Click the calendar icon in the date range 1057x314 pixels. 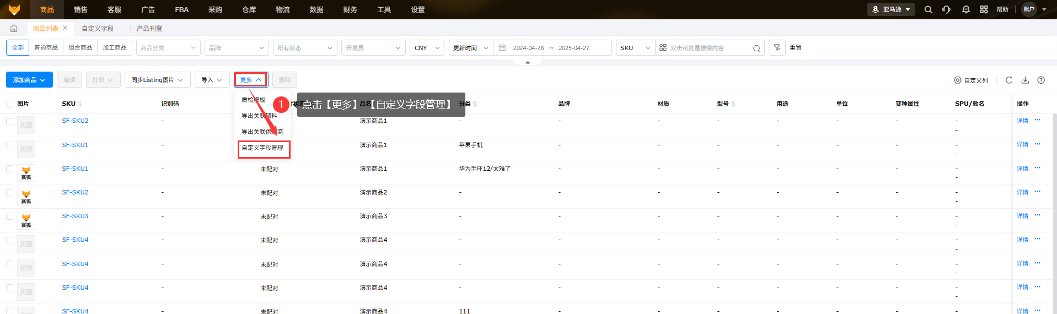(502, 48)
